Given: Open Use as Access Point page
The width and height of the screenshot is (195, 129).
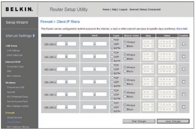Looking at the screenshot, I should [x=17, y=101].
